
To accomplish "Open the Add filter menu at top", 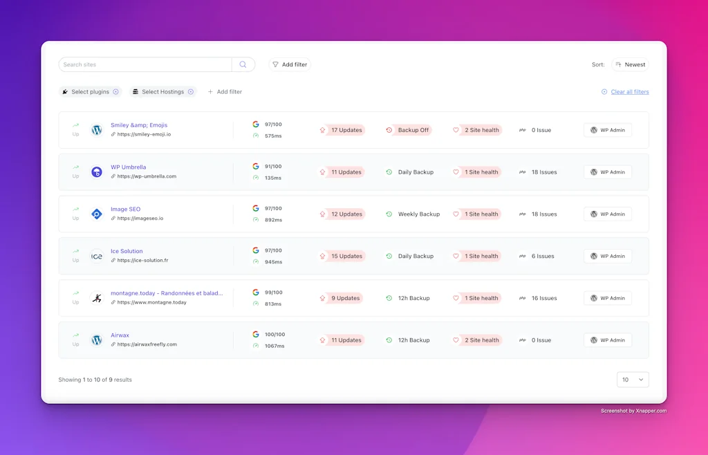I will pos(289,64).
